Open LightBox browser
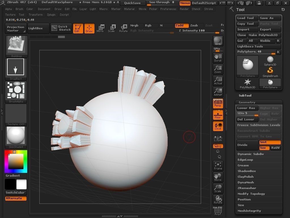The height and width of the screenshot is (218, 290). coord(39,28)
